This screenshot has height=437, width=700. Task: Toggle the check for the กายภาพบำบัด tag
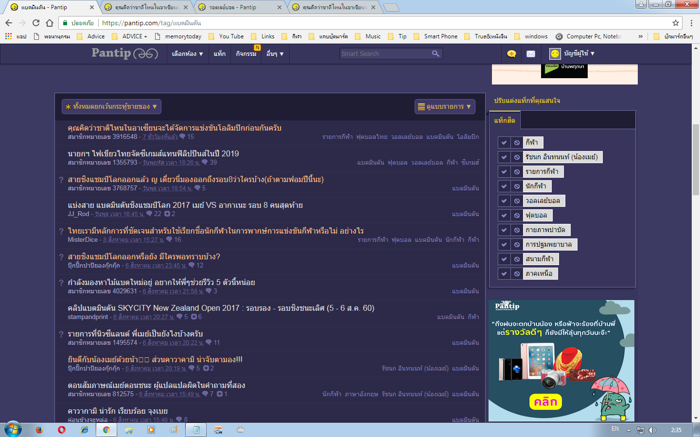[504, 230]
